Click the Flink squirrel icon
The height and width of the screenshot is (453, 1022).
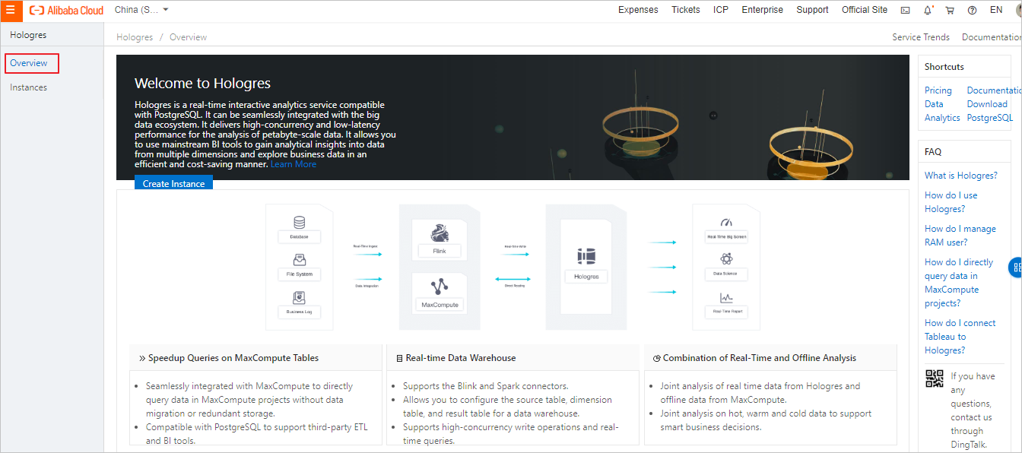[x=439, y=233]
